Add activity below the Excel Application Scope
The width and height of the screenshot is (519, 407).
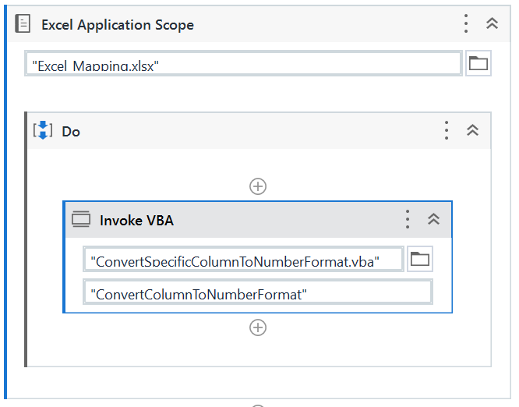258,405
